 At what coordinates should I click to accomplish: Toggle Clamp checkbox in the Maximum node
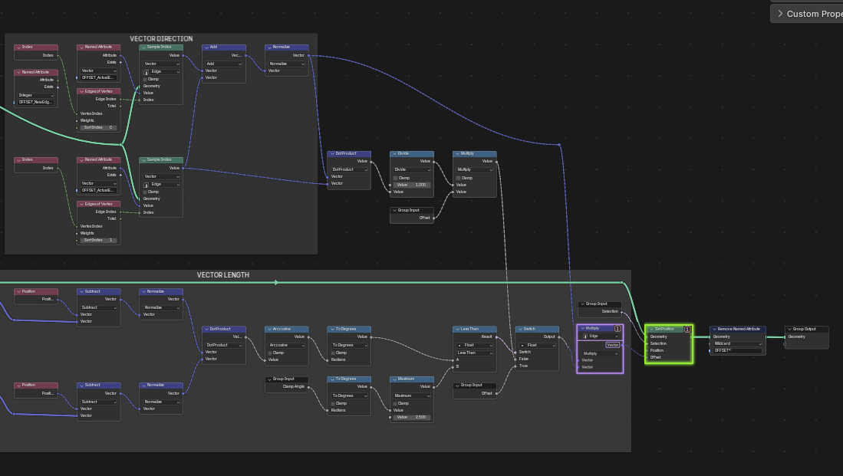pos(395,403)
